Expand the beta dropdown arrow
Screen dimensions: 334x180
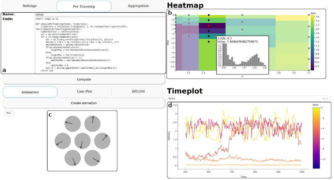click(x=328, y=99)
